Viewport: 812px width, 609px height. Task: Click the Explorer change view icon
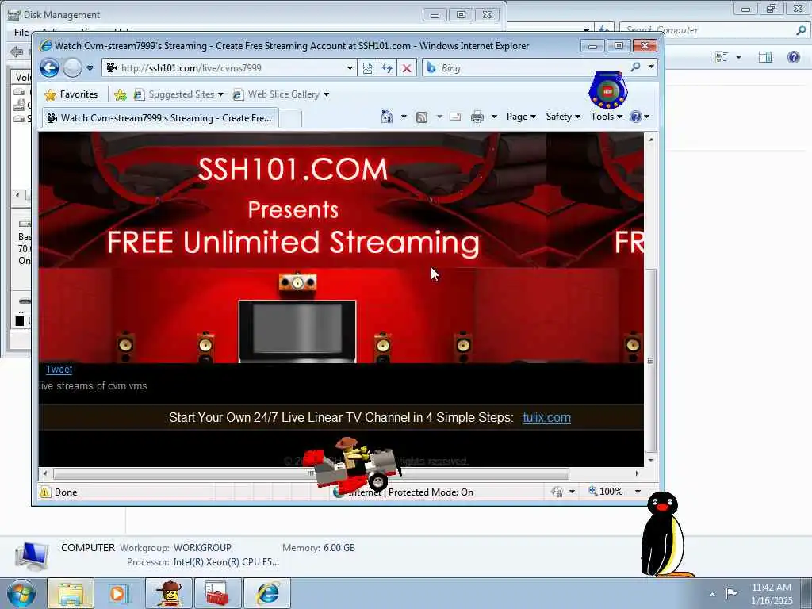point(722,57)
